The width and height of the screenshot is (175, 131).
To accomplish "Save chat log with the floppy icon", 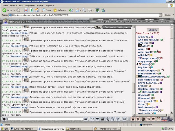I will 103,119.
